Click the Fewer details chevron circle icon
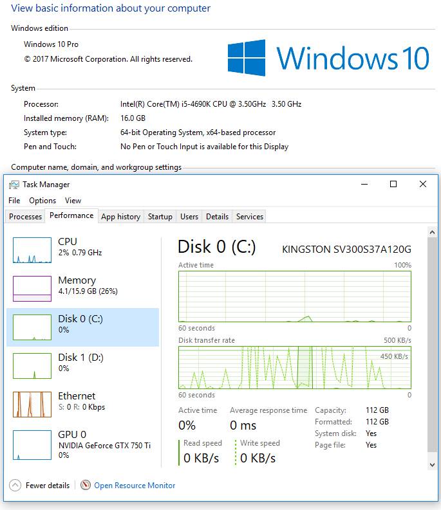The image size is (441, 510). click(x=15, y=486)
